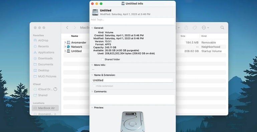Click the 208.62 GB size in Finder list
The height and width of the screenshot is (132, 257).
pyautogui.click(x=192, y=51)
